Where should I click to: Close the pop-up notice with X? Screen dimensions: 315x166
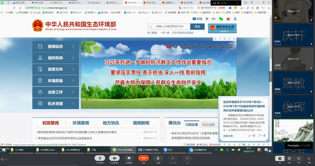coord(266,93)
